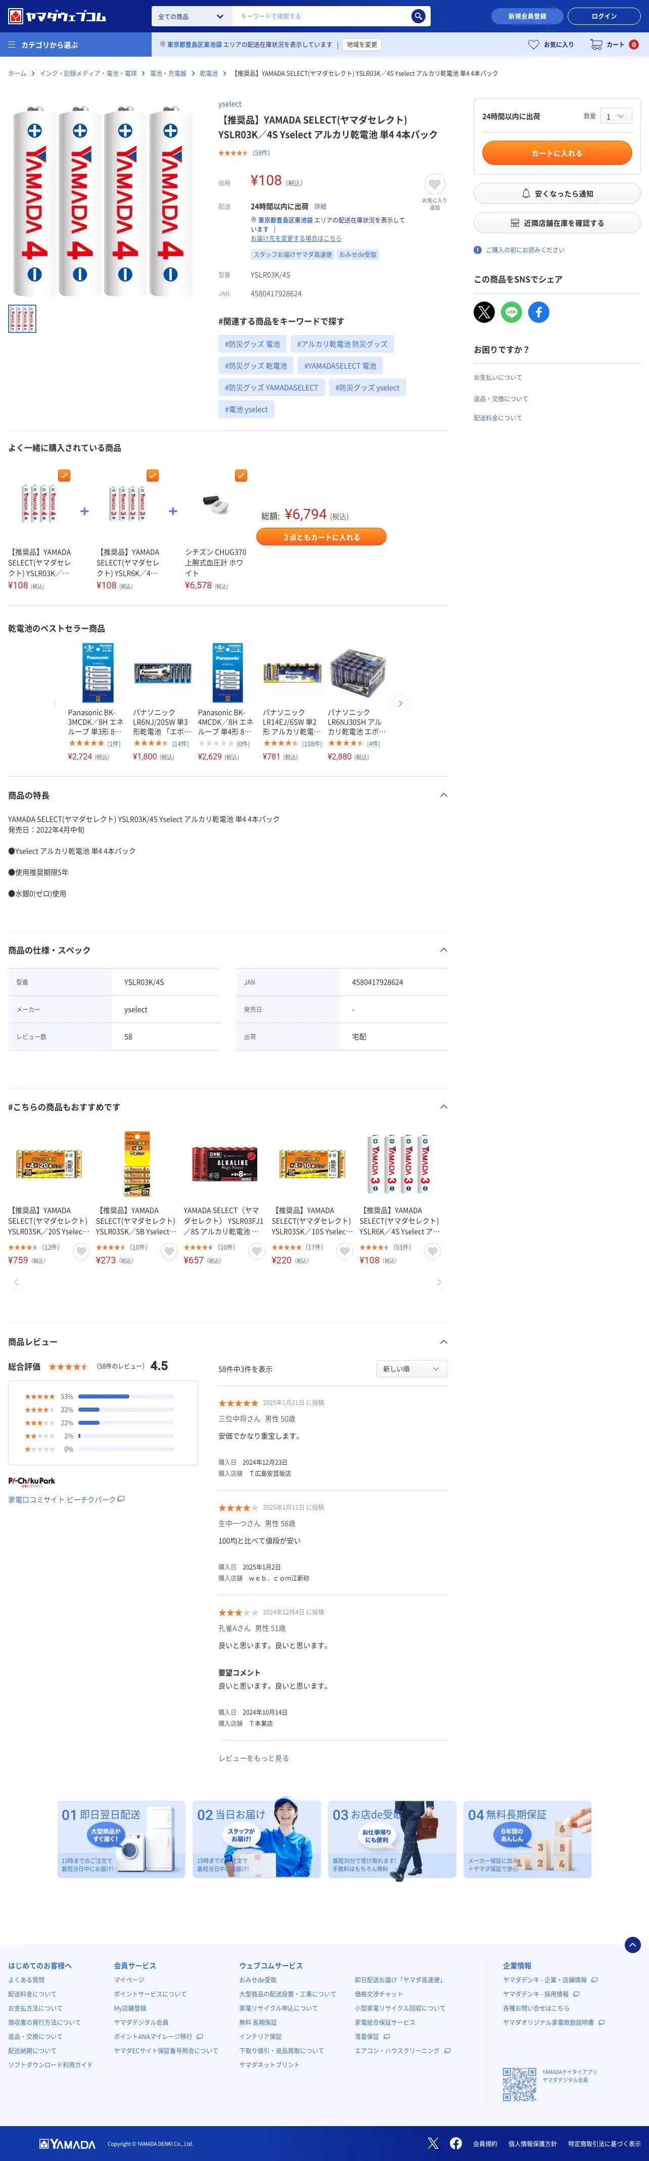Collapse the 商品レビュー section

444,1341
